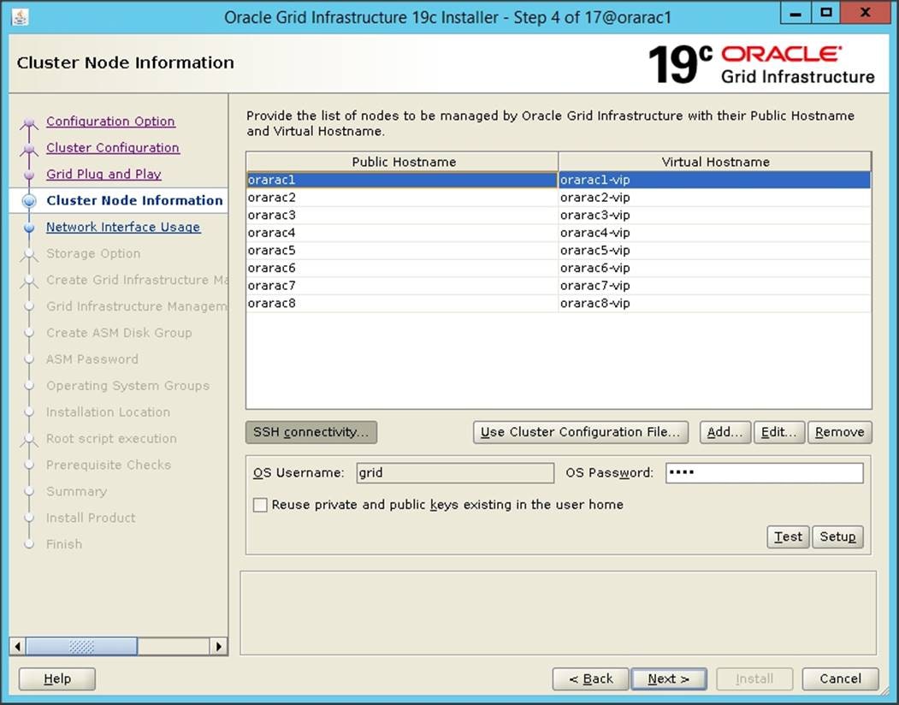899x705 pixels.
Task: Cancel the installation
Action: click(x=841, y=679)
